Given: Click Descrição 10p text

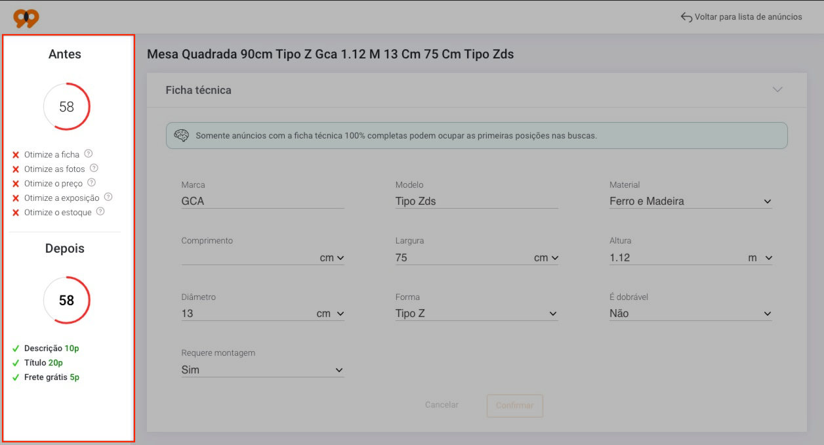Looking at the screenshot, I should click(x=52, y=349).
